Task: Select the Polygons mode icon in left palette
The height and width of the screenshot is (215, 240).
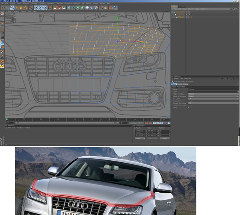Action: tap(2, 42)
